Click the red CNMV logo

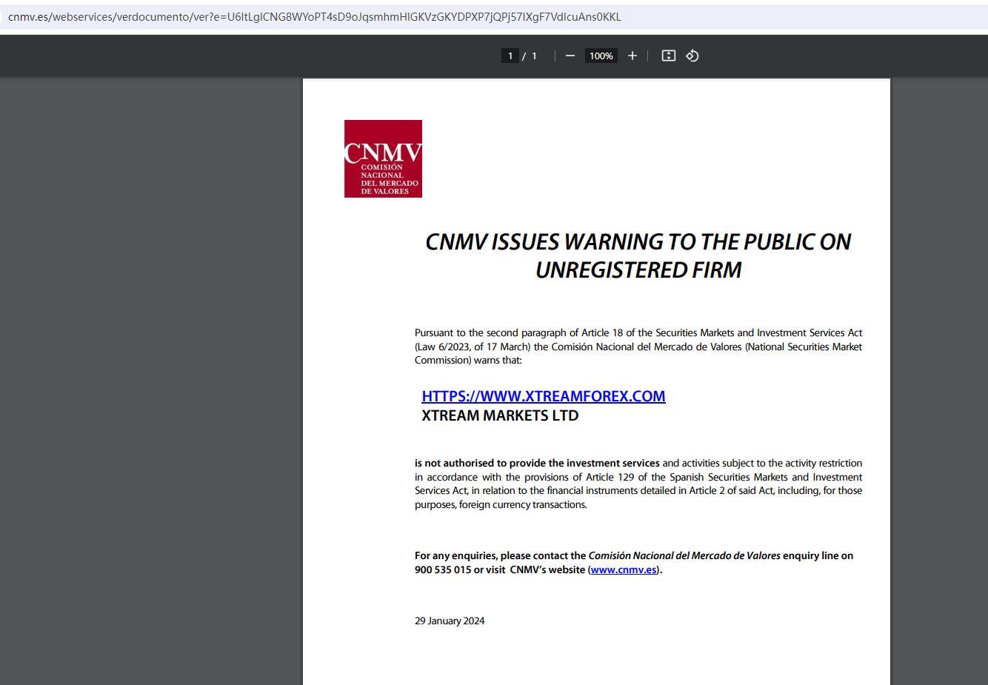click(383, 158)
